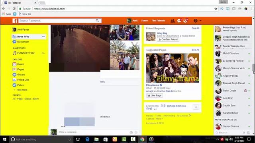Open Uday Raj's profile picture
This screenshot has height=143, width=255.
click(151, 36)
